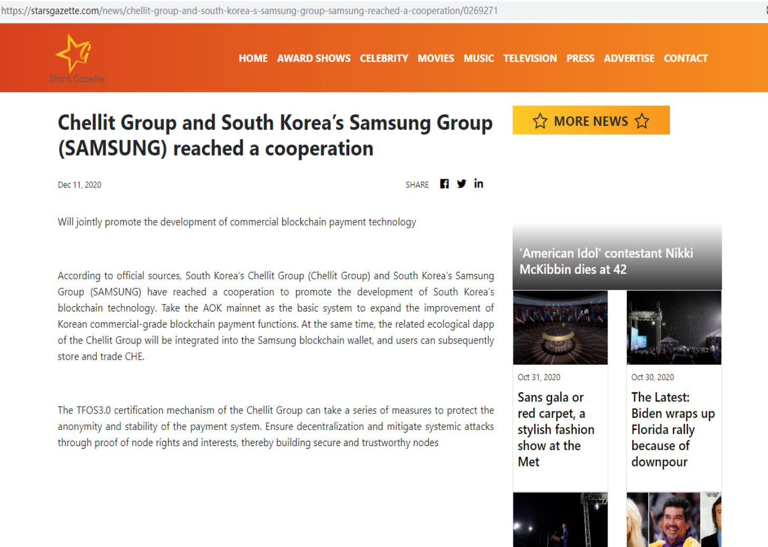Open the CONTACT page
Image resolution: width=768 pixels, height=547 pixels.
[686, 58]
